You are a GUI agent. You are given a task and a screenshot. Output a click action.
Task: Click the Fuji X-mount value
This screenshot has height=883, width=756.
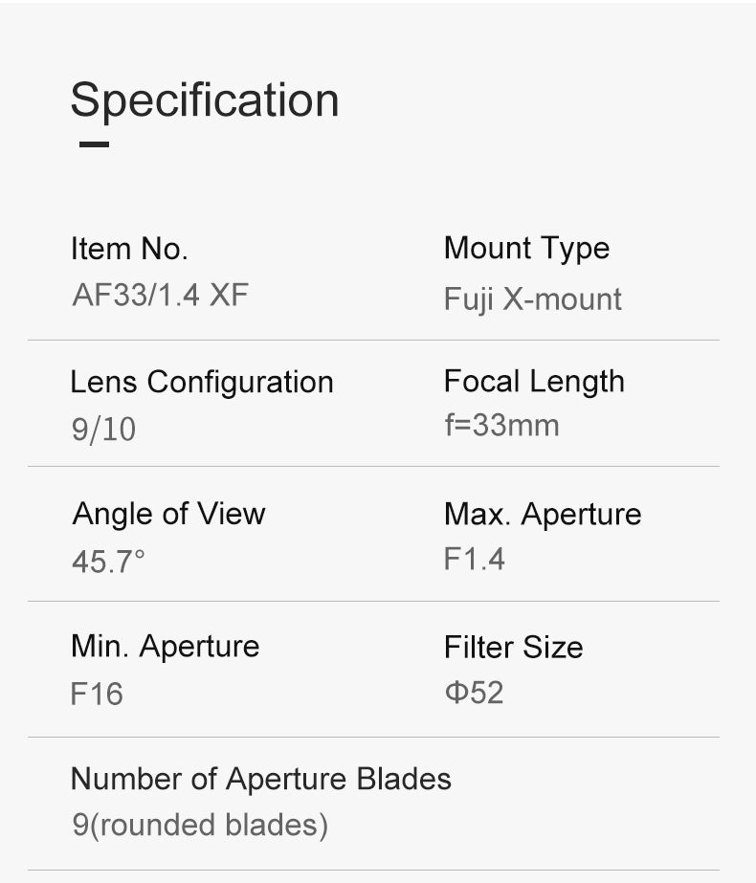click(532, 299)
